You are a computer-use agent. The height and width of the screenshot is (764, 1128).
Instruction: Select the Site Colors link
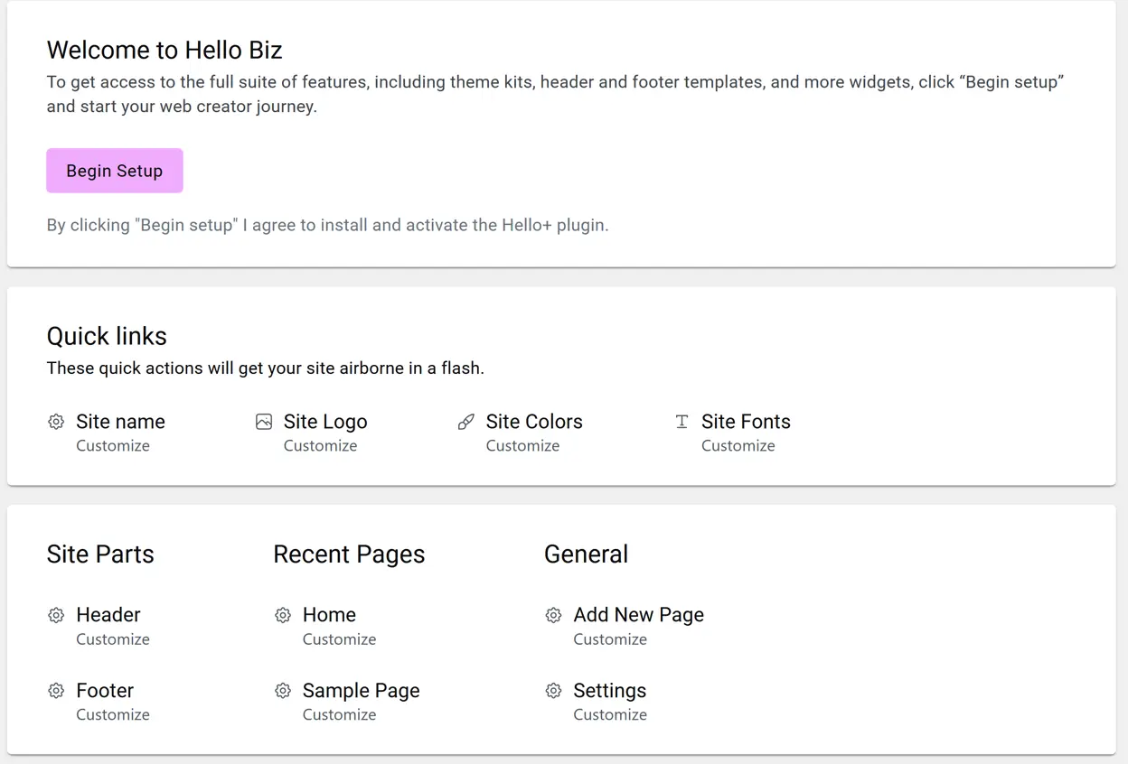coord(534,422)
